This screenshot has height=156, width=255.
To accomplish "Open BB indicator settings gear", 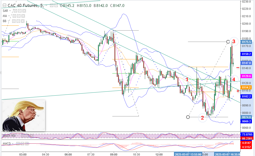I will pos(18,21).
